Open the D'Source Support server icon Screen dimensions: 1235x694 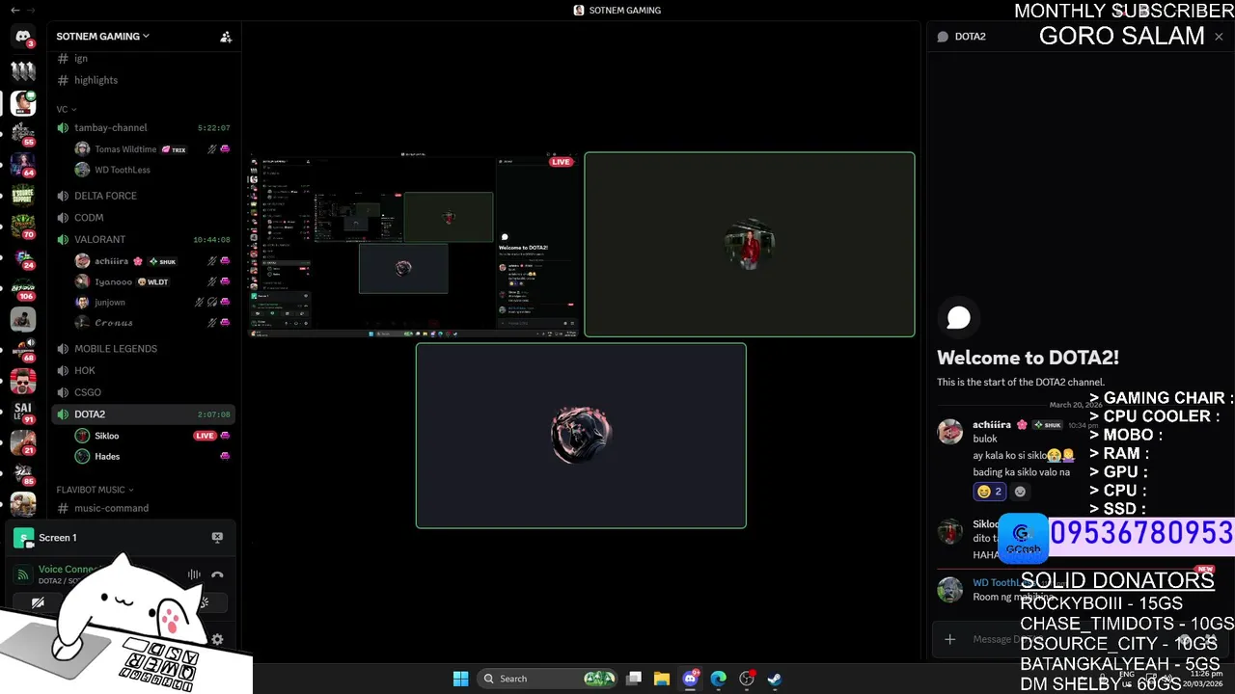click(23, 196)
